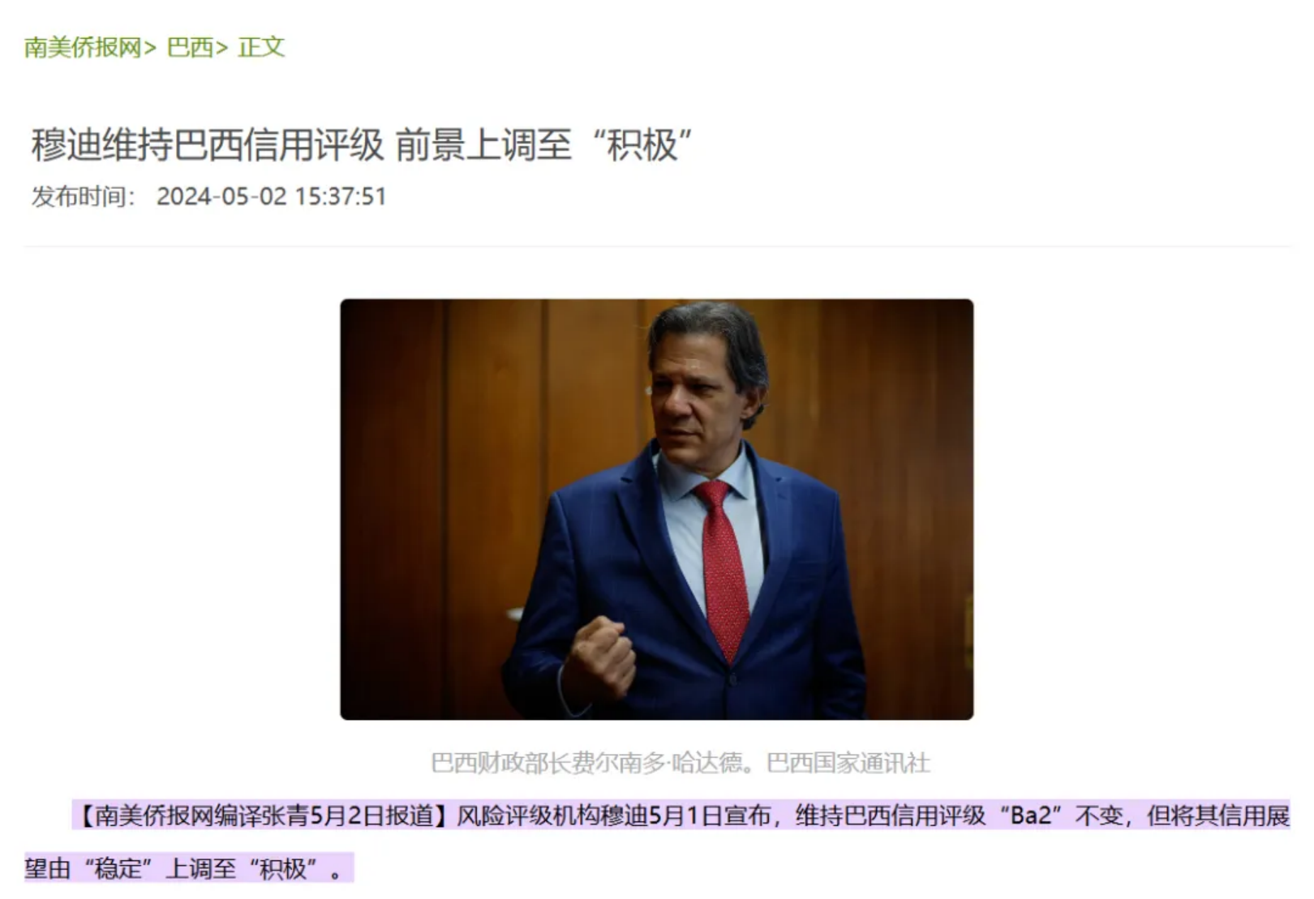
Task: Open the 南美侨报网 breadcrumb link
Action: 83,47
